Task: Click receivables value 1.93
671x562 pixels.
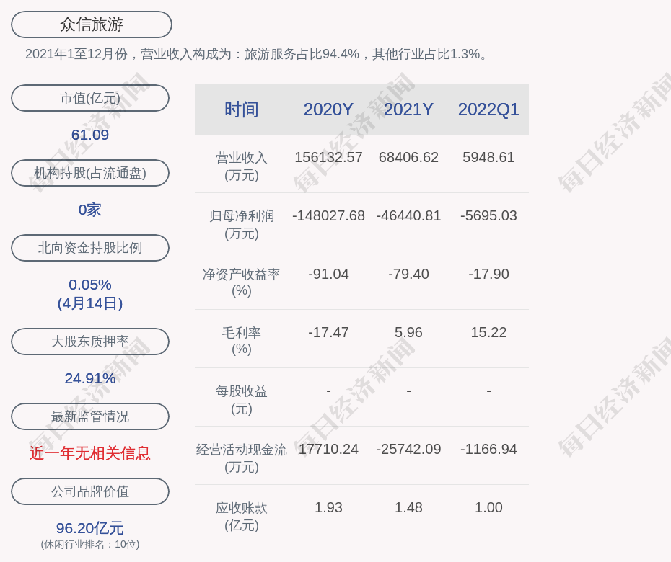Action: (328, 508)
